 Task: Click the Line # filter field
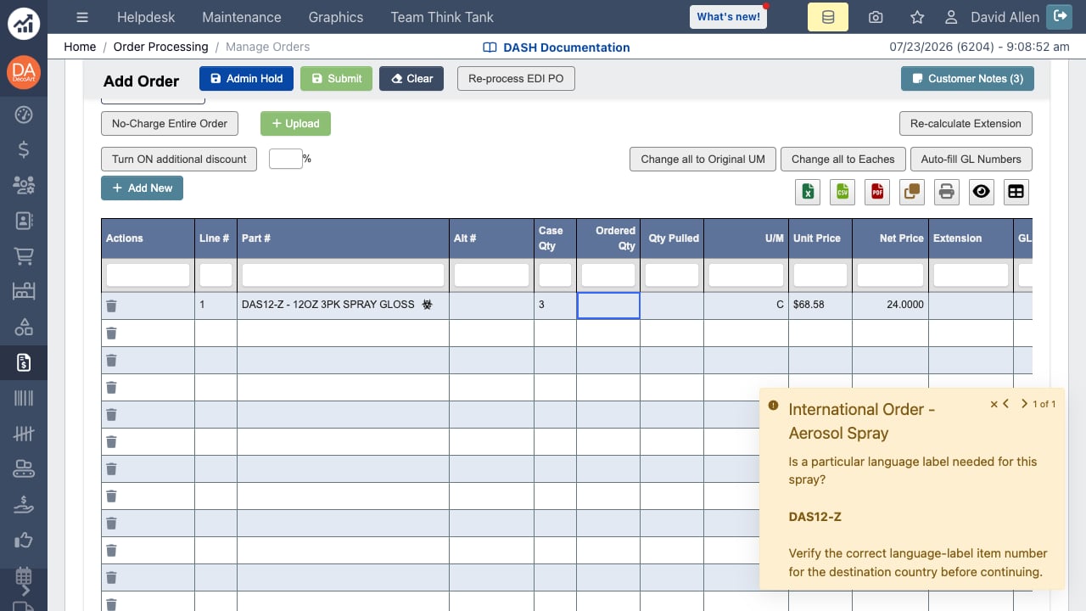click(x=216, y=275)
